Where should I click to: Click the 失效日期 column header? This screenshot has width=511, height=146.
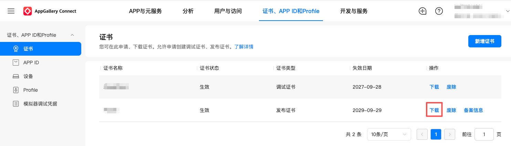(362, 68)
